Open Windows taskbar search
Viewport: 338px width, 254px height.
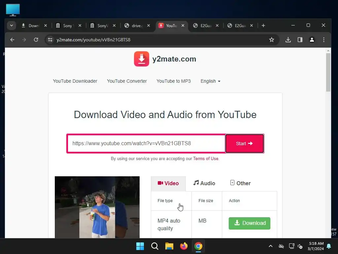[x=154, y=246]
